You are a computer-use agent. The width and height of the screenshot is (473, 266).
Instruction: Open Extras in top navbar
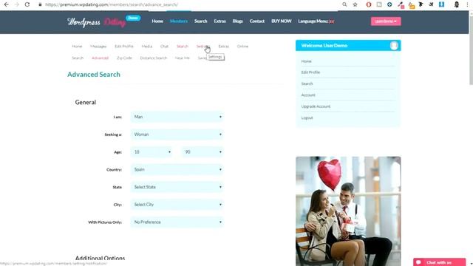tap(220, 21)
